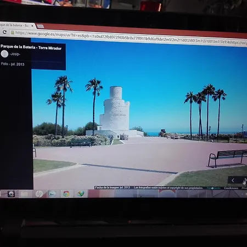247x247 pixels.
Task: Focus the google.es maps address bar
Action: point(128,37)
